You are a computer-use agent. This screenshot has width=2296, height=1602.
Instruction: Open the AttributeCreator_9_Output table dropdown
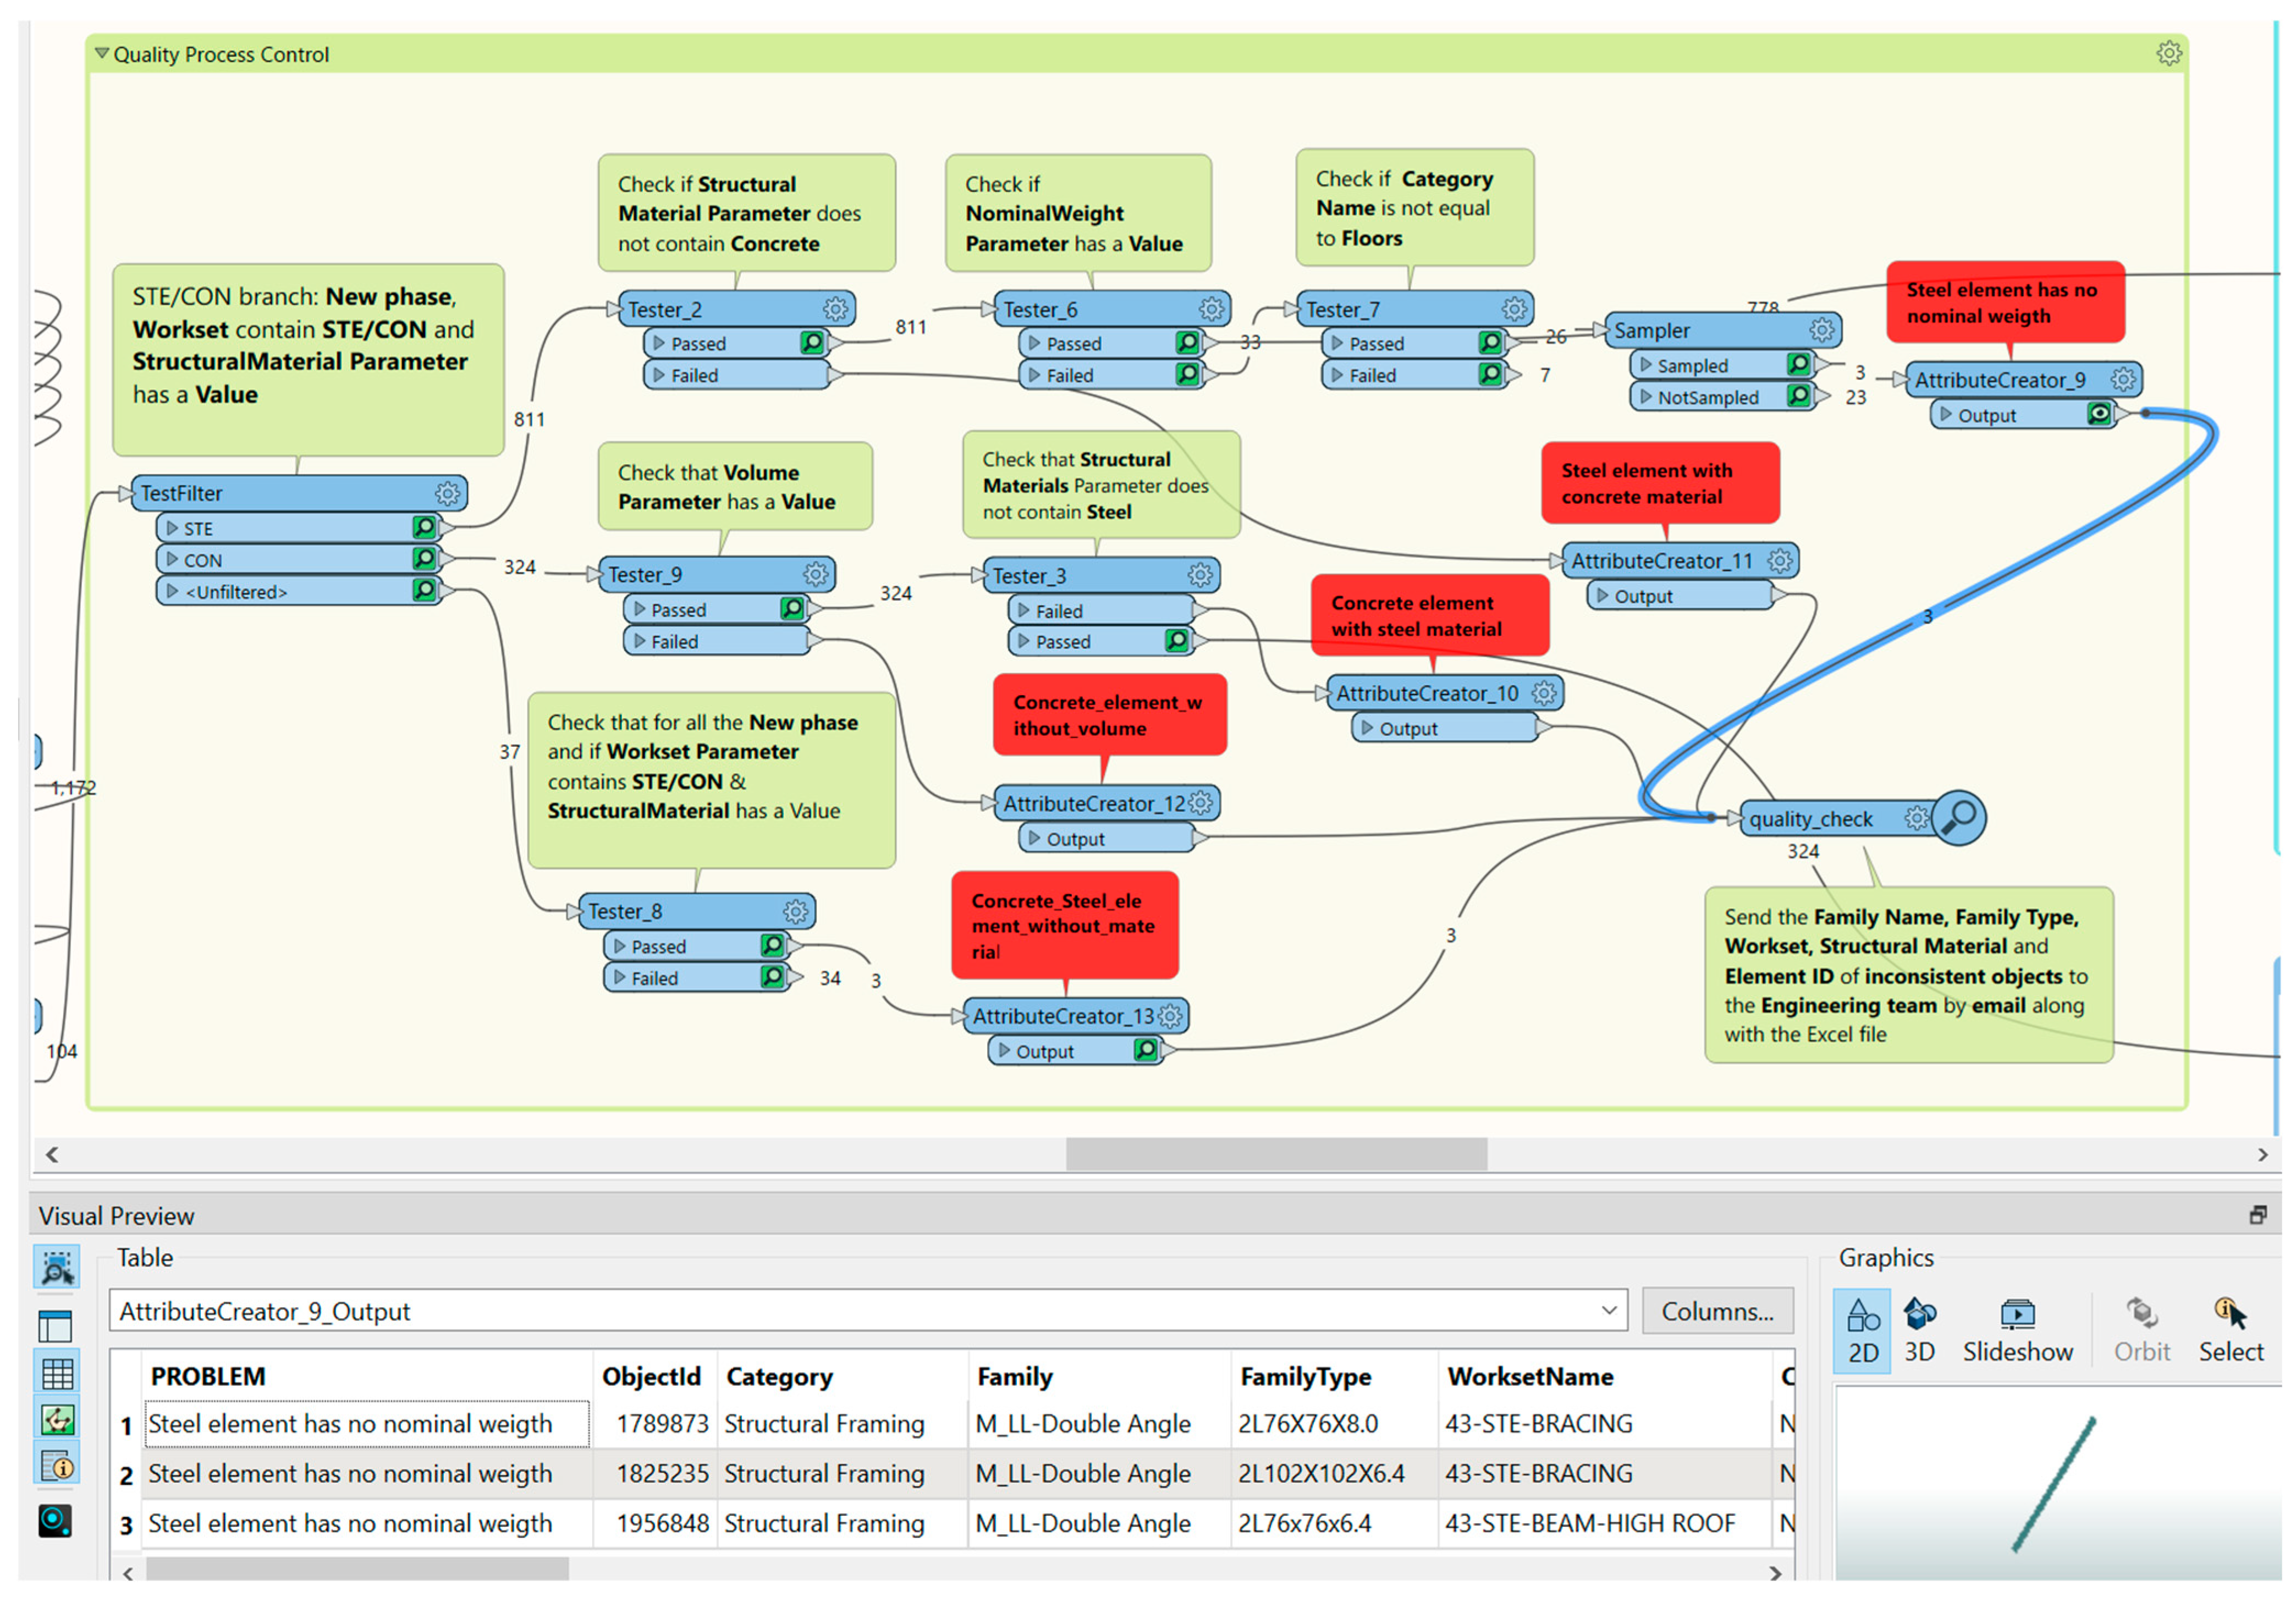[x=1608, y=1310]
